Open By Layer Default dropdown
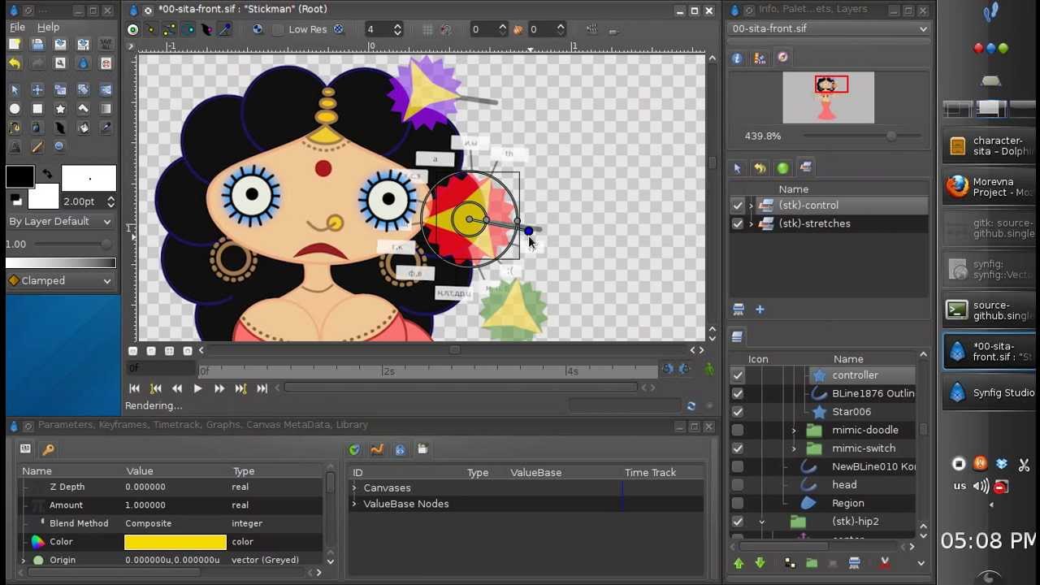Screen dimensions: 1040x585 coord(61,221)
